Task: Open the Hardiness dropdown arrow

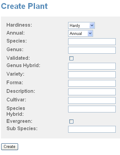Action: click(92, 25)
